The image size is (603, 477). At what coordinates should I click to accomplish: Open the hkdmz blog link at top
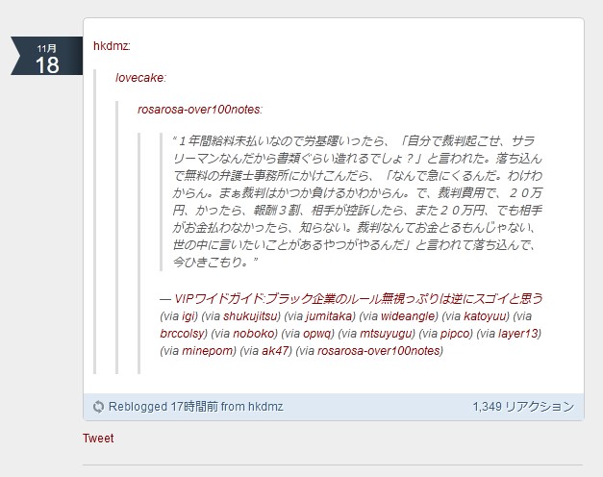112,45
